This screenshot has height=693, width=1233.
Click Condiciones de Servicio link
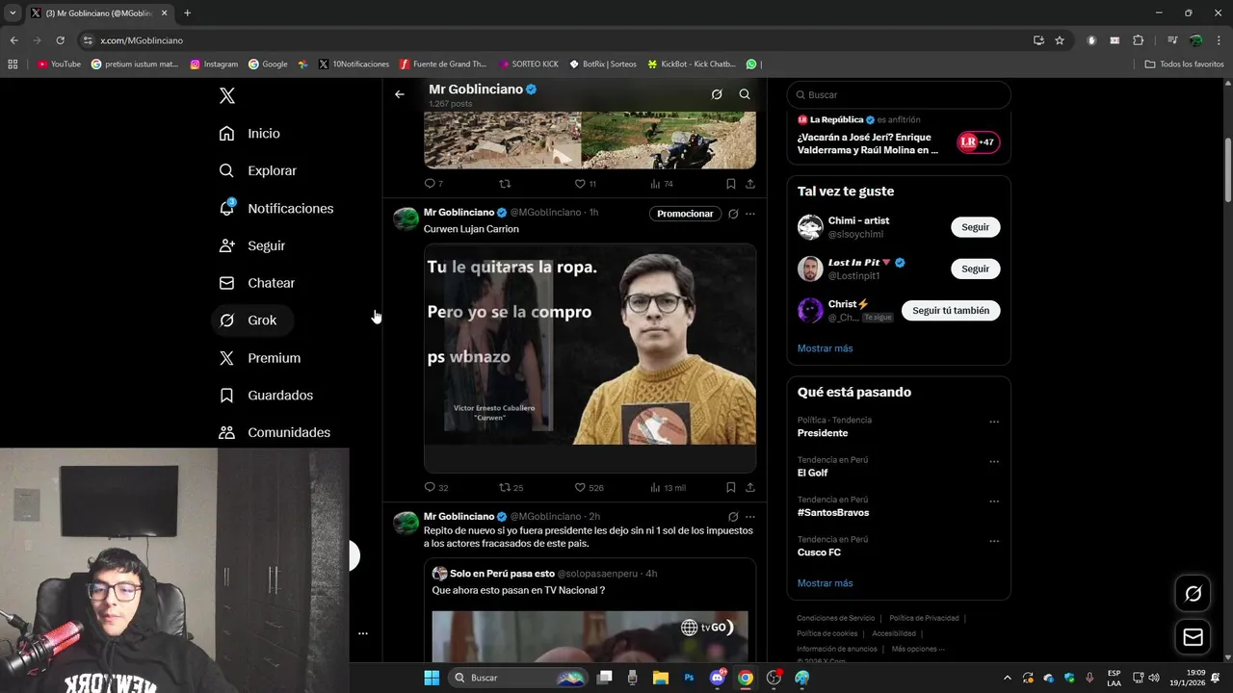(835, 618)
